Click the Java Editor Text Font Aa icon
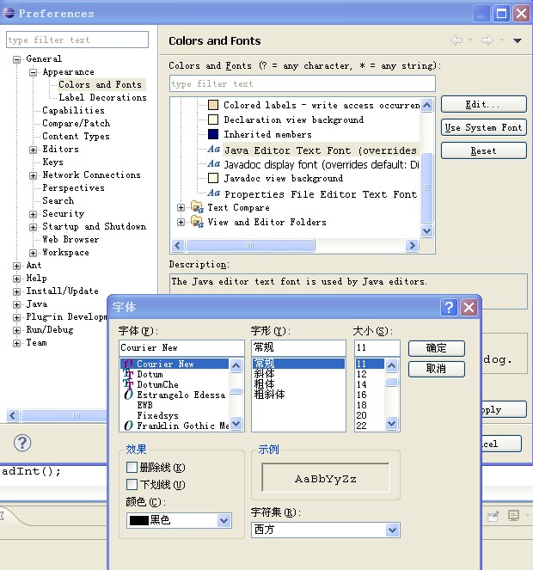 click(x=214, y=149)
